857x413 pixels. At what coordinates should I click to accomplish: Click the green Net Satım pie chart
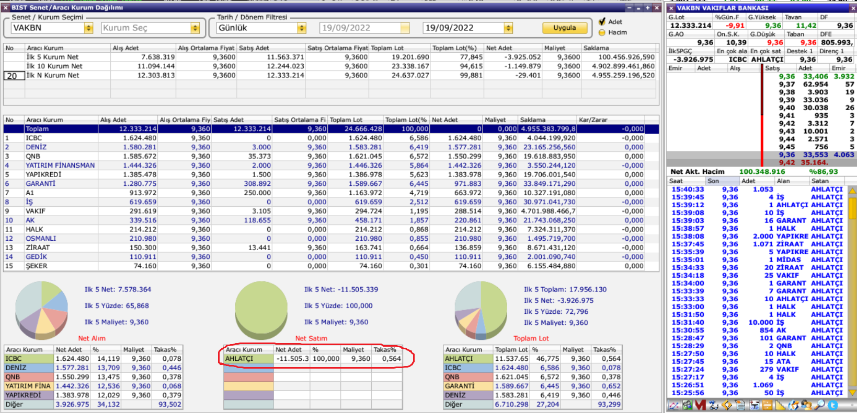(261, 311)
